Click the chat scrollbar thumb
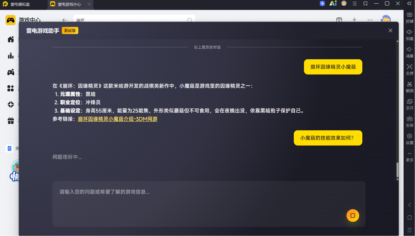415x236 pixels. 398,170
